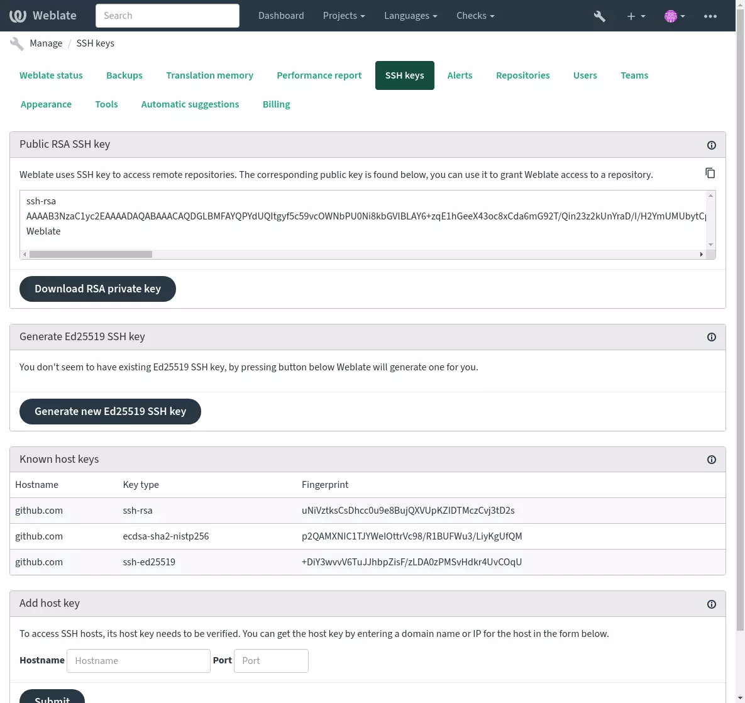This screenshot has height=703, width=745.
Task: Click fingerprint starting with p2QAMXNIC1
Action: pos(412,536)
